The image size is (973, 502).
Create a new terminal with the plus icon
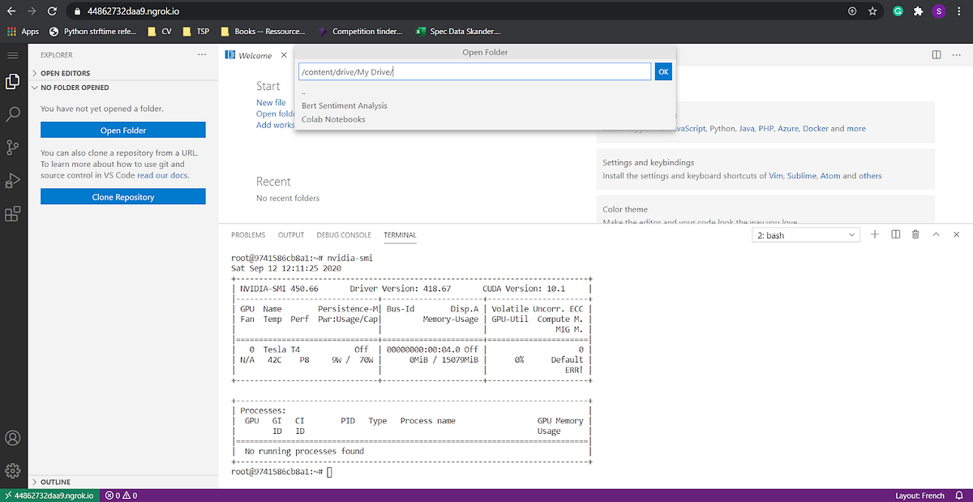pyautogui.click(x=874, y=234)
